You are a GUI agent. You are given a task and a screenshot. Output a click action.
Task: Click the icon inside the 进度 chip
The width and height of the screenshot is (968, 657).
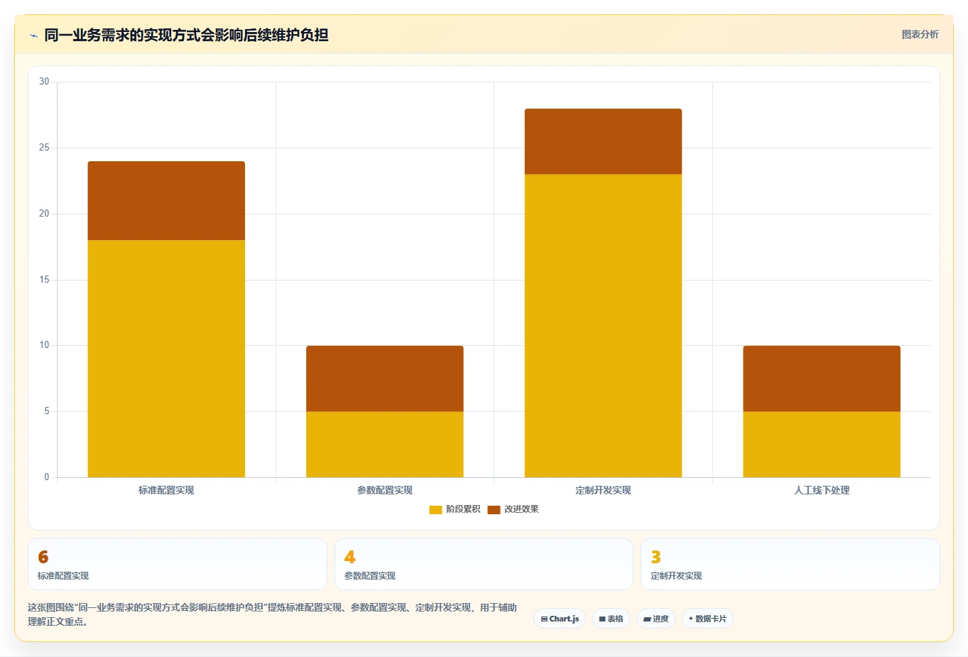tap(647, 619)
